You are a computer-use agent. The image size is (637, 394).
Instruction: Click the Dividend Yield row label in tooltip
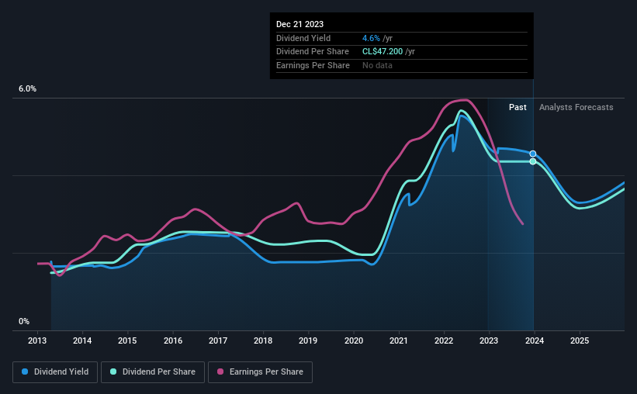(x=303, y=38)
